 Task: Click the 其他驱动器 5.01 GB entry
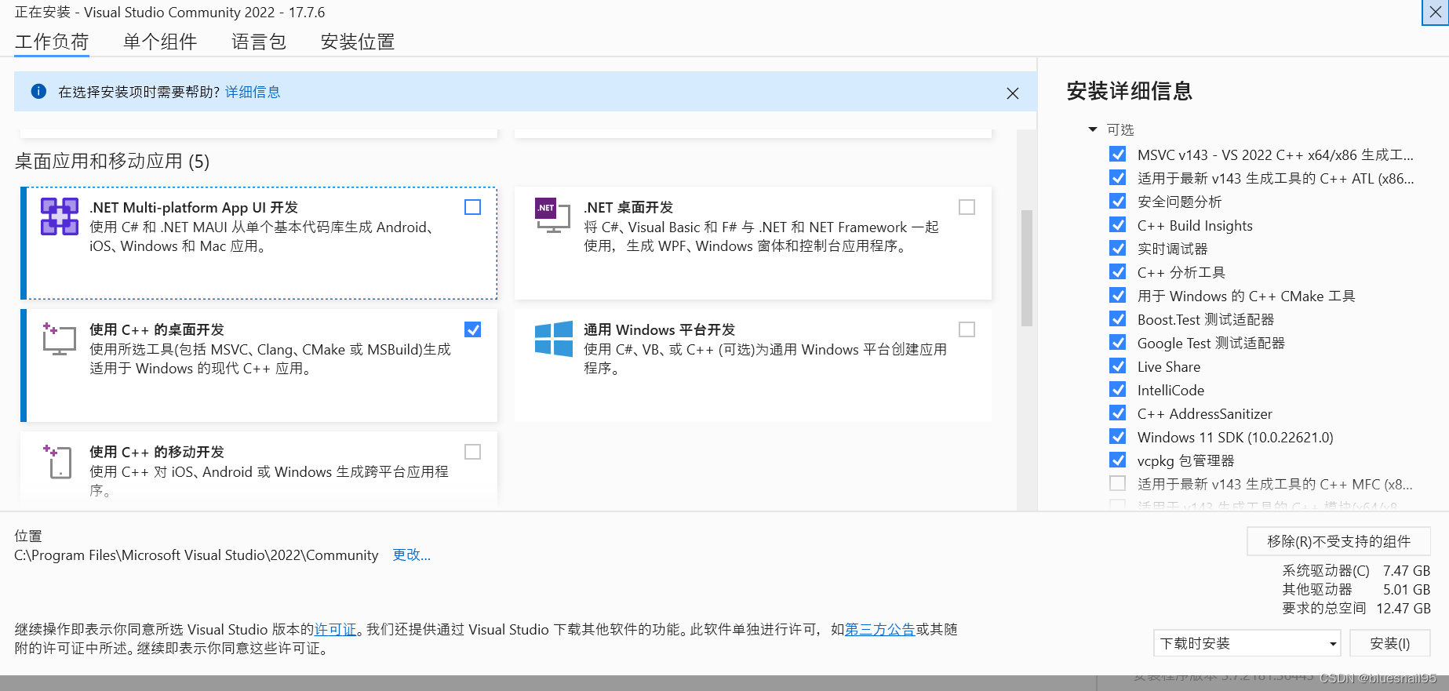click(1356, 589)
